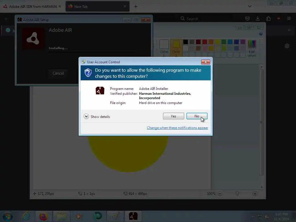Click 'Adobe AIR Installer' program name text
Viewport: 296px width, 222px height.
tap(153, 89)
